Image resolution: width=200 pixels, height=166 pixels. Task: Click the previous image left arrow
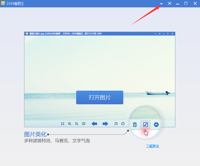pos(95,124)
